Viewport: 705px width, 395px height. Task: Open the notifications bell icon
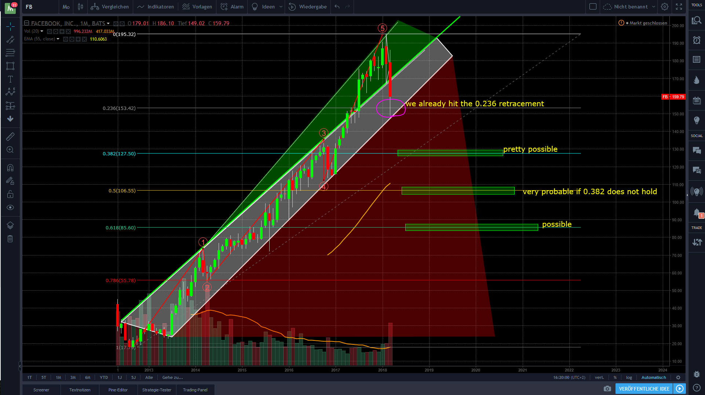click(697, 213)
